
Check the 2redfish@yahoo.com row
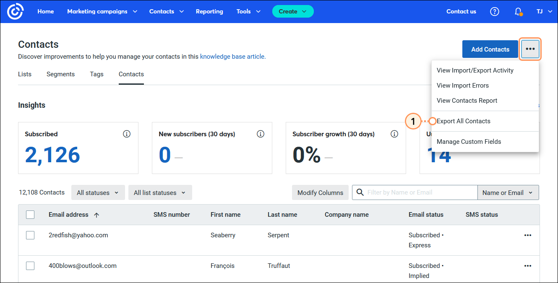(30, 235)
